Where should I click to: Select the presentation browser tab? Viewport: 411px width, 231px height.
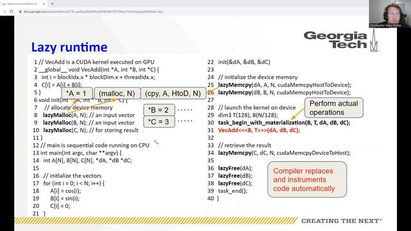point(23,4)
